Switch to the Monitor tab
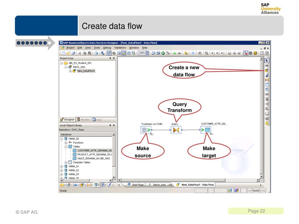Viewport: 299px width, 224px height. 83,120
